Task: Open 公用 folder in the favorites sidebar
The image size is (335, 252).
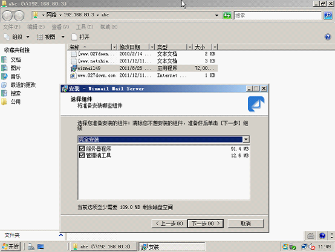Action: point(16,102)
